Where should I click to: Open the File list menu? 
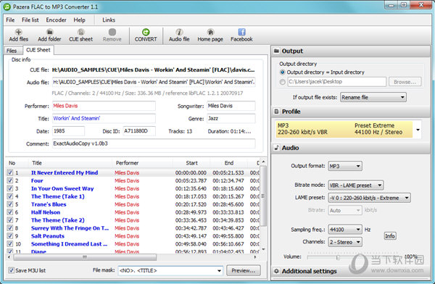(30, 20)
